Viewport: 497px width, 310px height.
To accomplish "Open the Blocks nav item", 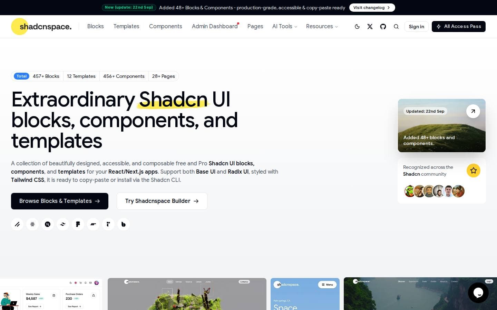I will [x=96, y=27].
